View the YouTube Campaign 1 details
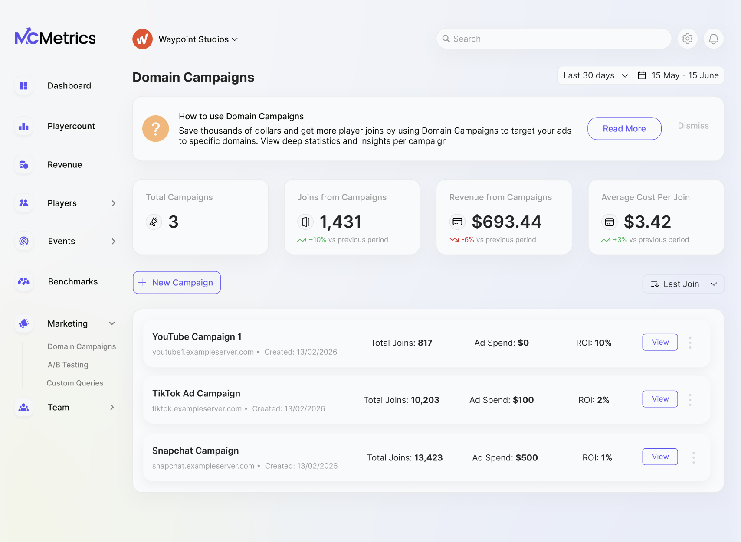The height and width of the screenshot is (542, 741). [660, 342]
